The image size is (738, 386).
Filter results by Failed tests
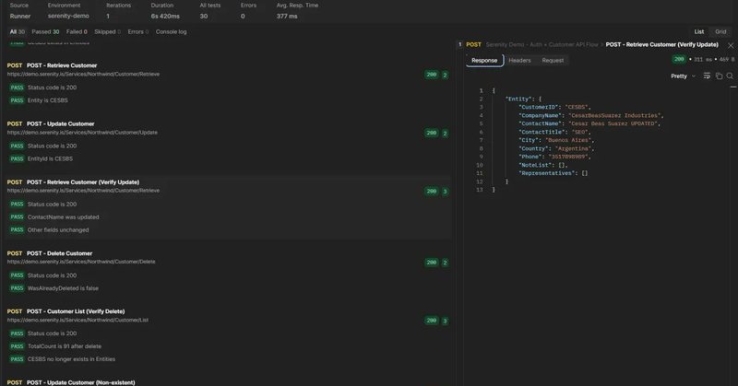[x=77, y=31]
